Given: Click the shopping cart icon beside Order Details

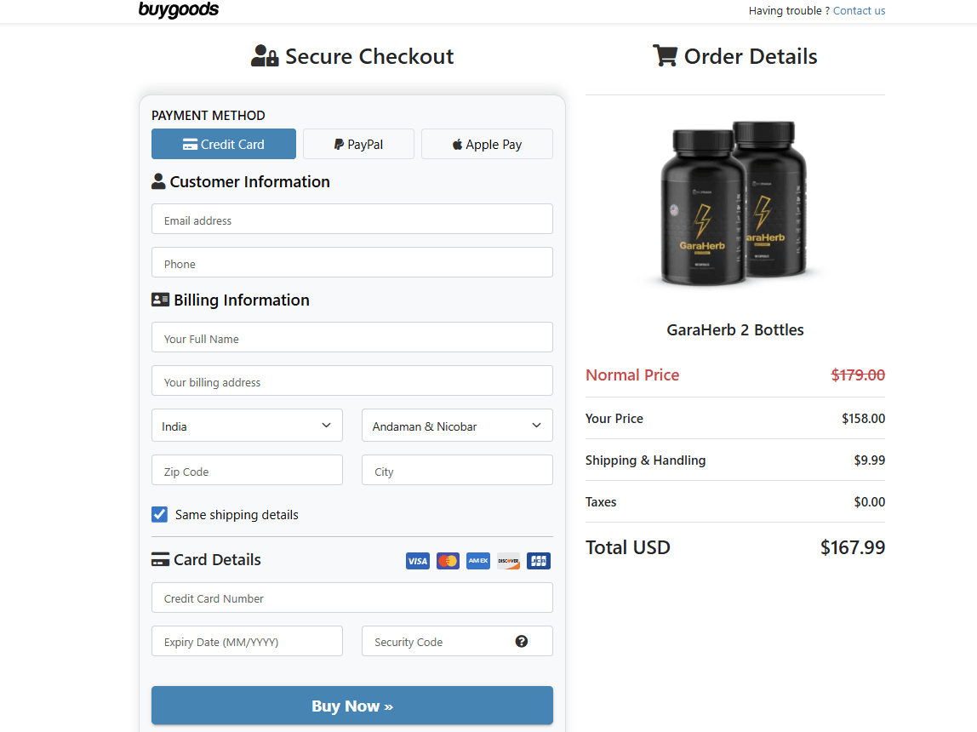Looking at the screenshot, I should point(665,54).
